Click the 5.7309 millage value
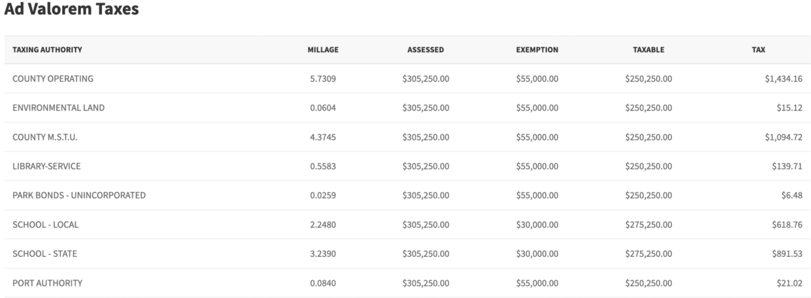811x298 pixels. (323, 79)
